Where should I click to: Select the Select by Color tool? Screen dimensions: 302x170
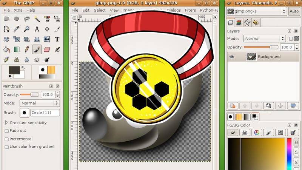[x=47, y=19]
